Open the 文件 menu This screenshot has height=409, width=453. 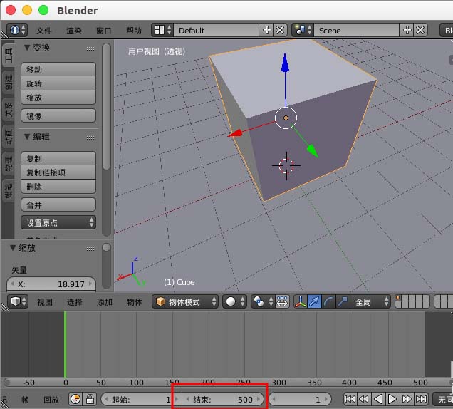tap(44, 31)
